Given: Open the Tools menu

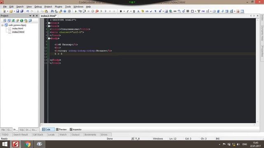Looking at the screenshot, I should point(68,7).
